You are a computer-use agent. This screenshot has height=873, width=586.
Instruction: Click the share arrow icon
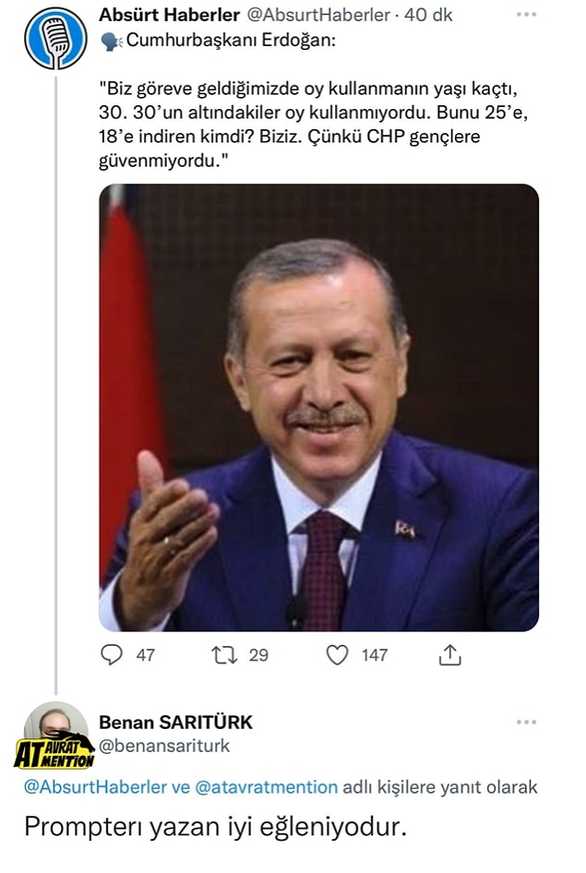[449, 654]
